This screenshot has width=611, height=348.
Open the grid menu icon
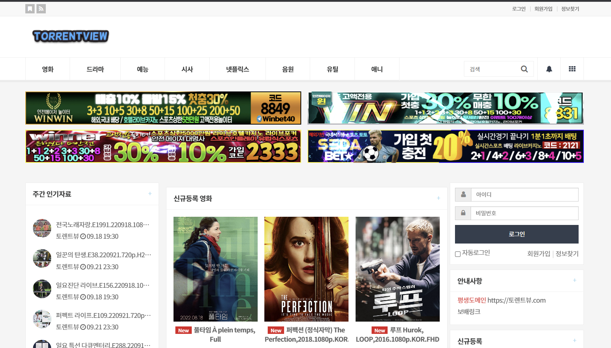coord(572,69)
